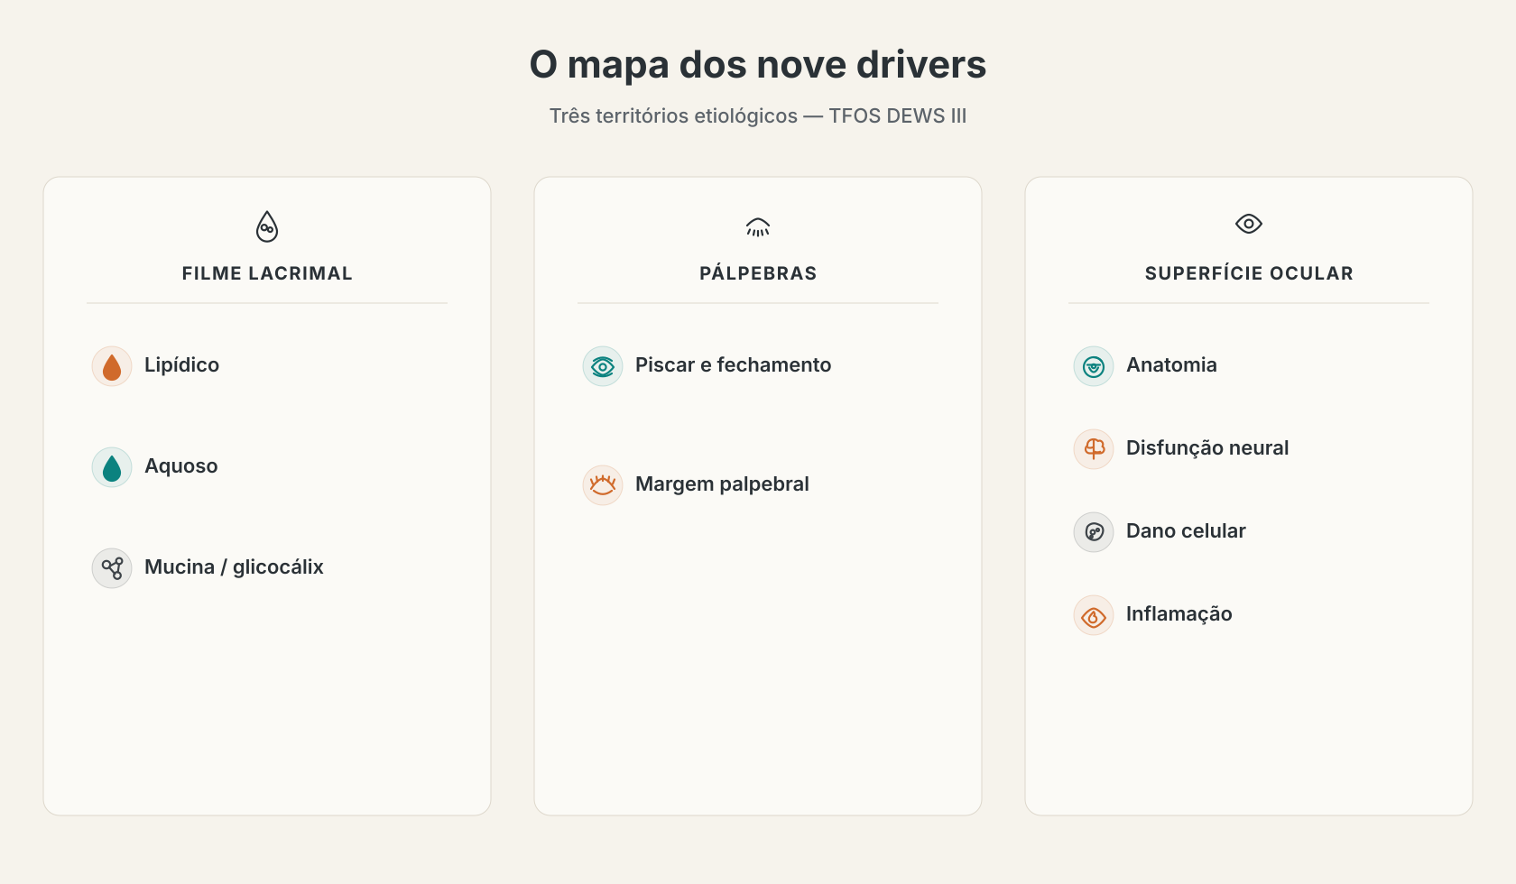Click the title O mapa dos nove drivers
This screenshot has width=1516, height=884.
[758, 65]
